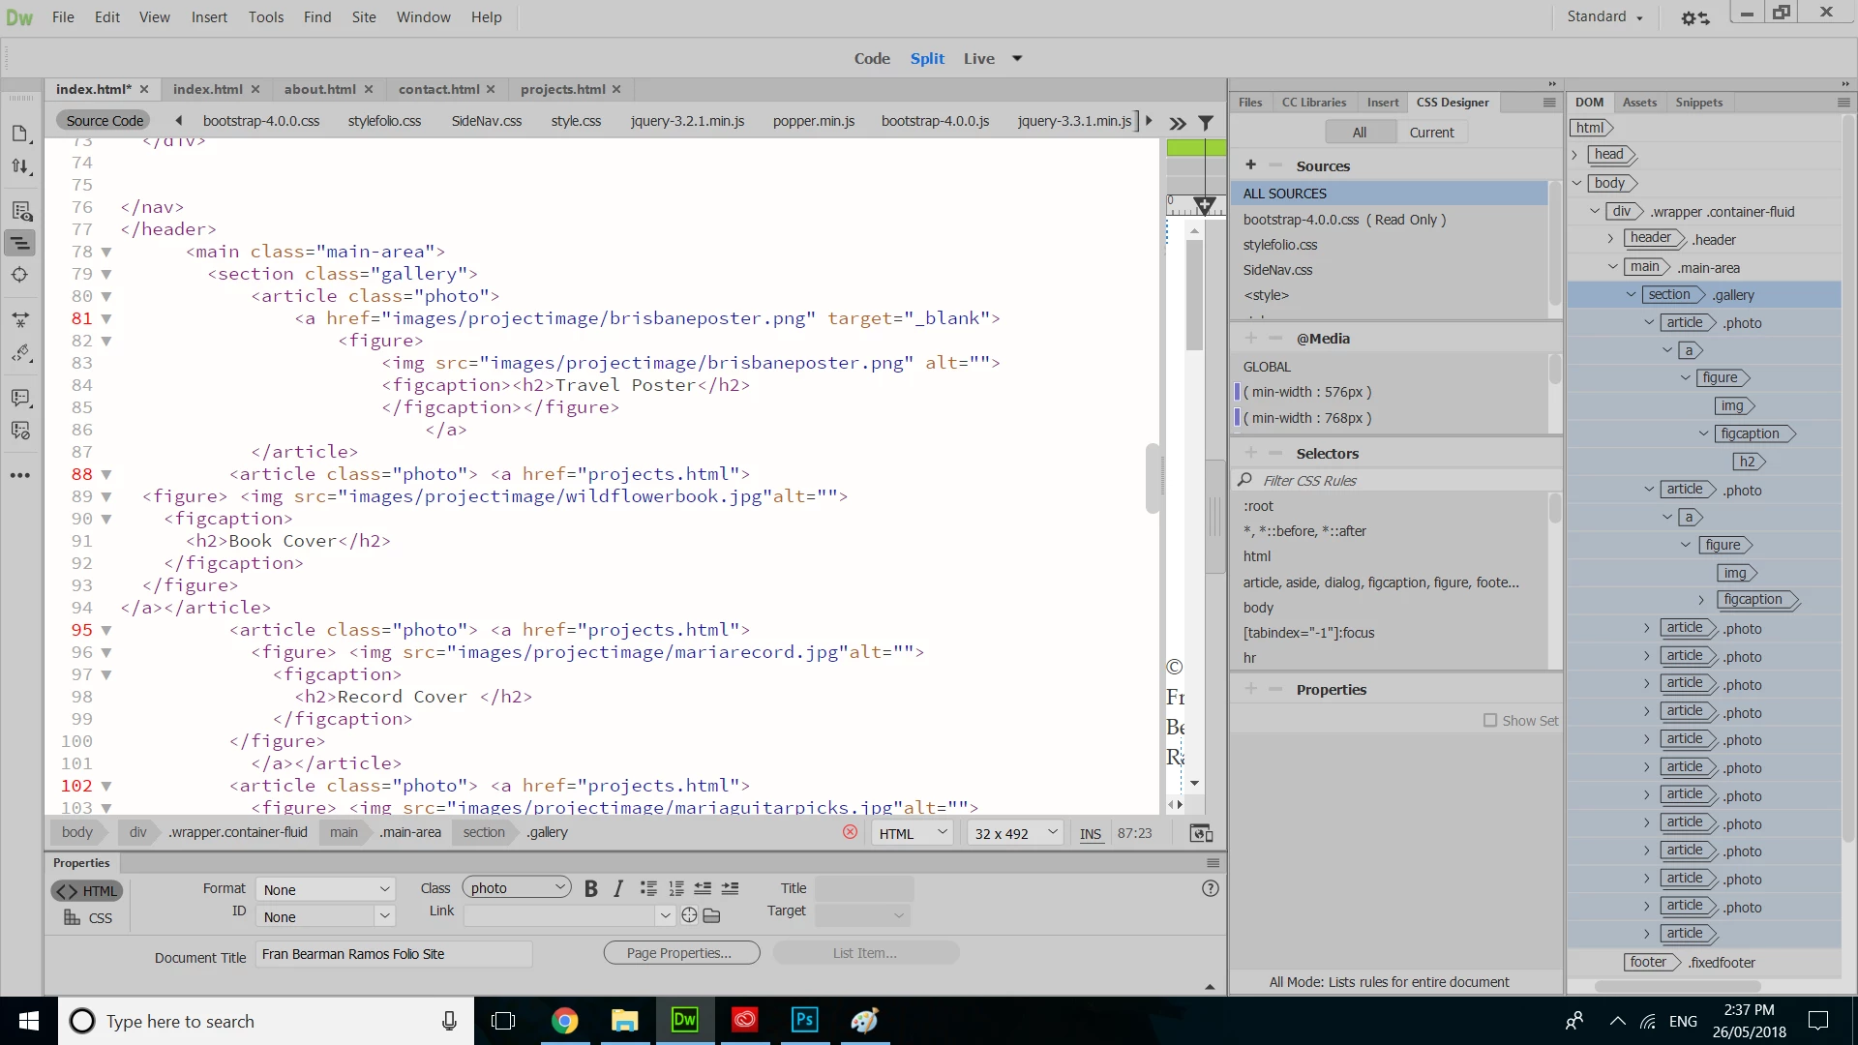The width and height of the screenshot is (1858, 1045).
Task: Open Dreamweaver from the Windows taskbar
Action: coord(684,1020)
